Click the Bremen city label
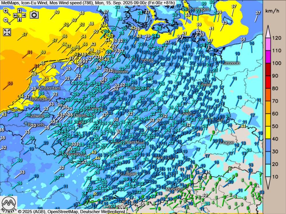 point(120,71)
